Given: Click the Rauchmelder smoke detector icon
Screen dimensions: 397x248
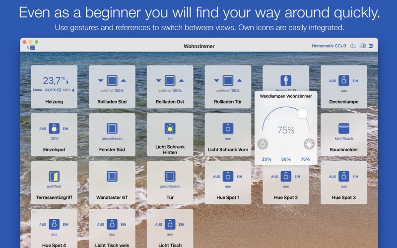Looking at the screenshot, I should click(343, 128).
